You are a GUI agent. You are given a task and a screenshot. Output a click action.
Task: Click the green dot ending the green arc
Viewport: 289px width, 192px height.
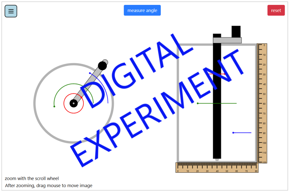54,107
